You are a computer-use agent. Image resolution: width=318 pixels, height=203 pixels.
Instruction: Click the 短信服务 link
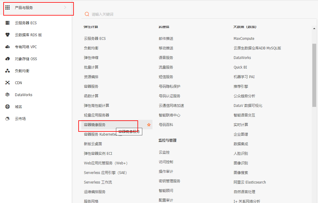165,77
